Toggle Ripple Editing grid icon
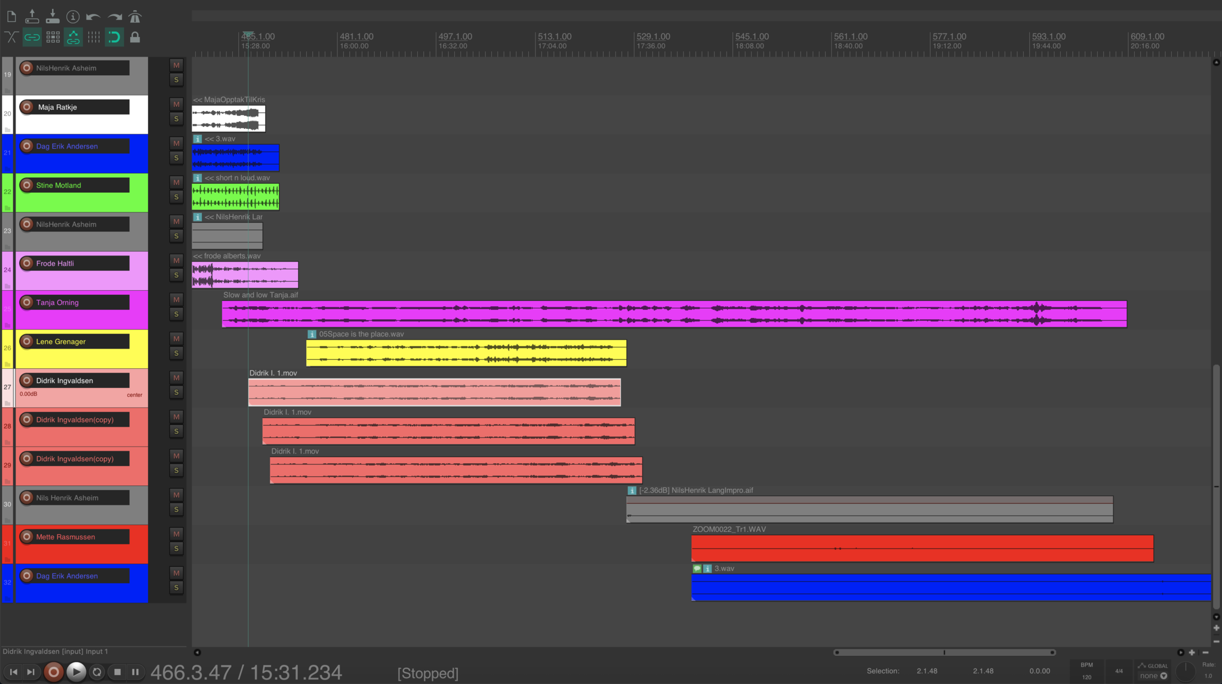Image resolution: width=1222 pixels, height=684 pixels. pos(53,38)
